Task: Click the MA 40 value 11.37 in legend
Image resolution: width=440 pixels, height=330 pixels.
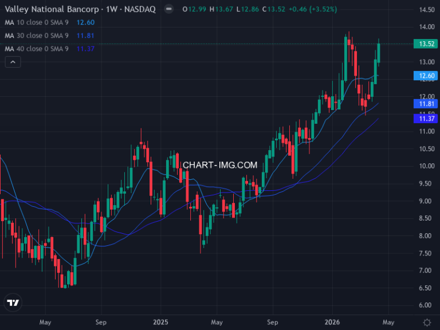Action: click(85, 49)
